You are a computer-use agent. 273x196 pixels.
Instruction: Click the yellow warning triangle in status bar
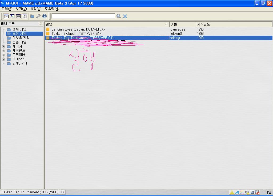point(232,192)
